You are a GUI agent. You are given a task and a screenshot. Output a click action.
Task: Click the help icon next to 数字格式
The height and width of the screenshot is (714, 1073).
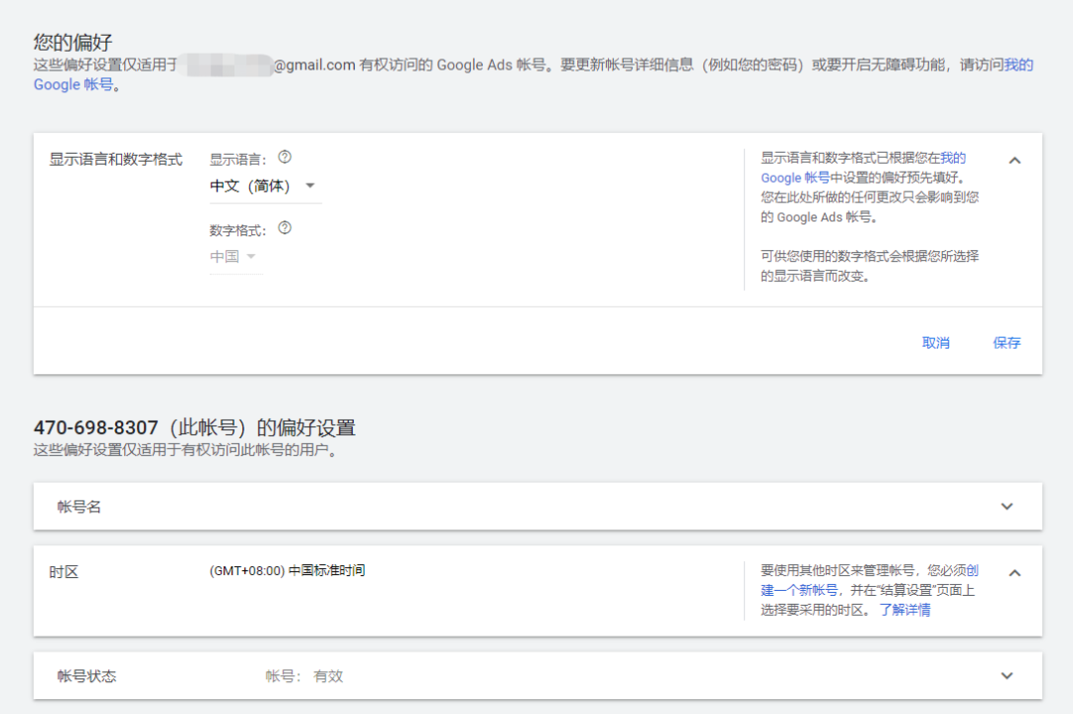click(285, 229)
